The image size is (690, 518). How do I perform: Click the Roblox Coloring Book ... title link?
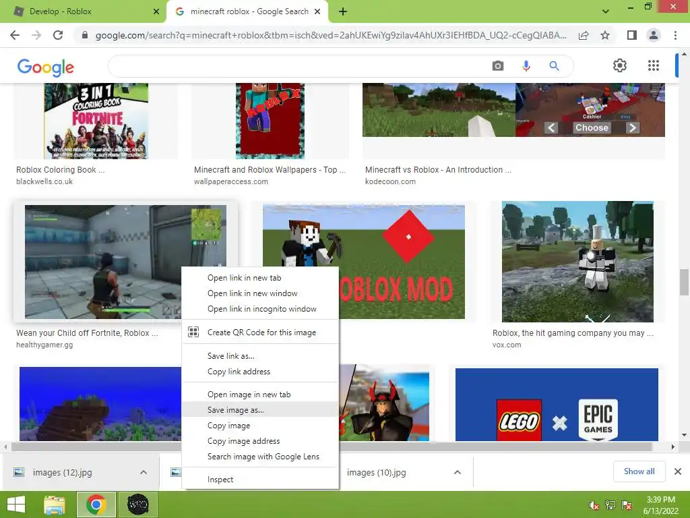point(60,170)
